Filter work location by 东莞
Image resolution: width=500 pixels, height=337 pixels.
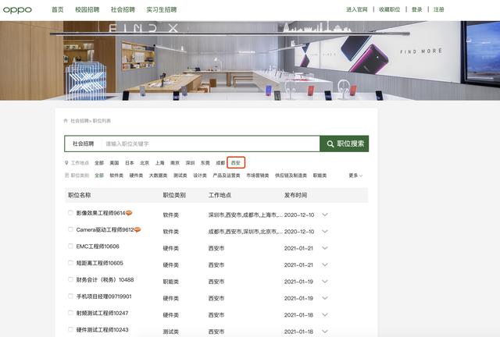tap(205, 163)
